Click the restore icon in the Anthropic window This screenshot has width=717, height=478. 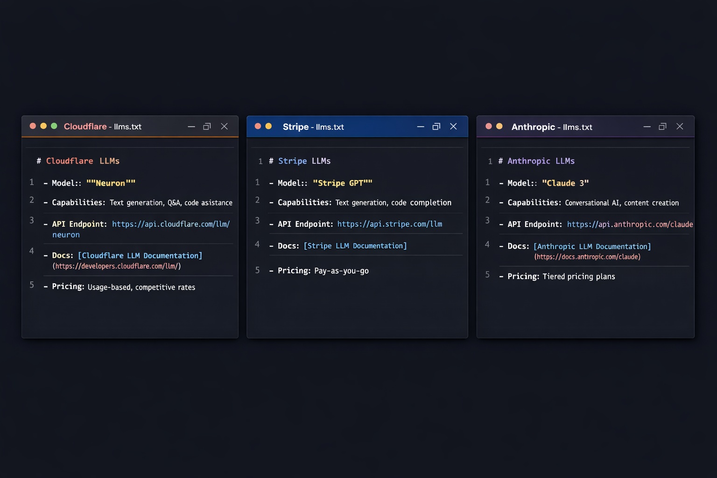click(x=662, y=126)
